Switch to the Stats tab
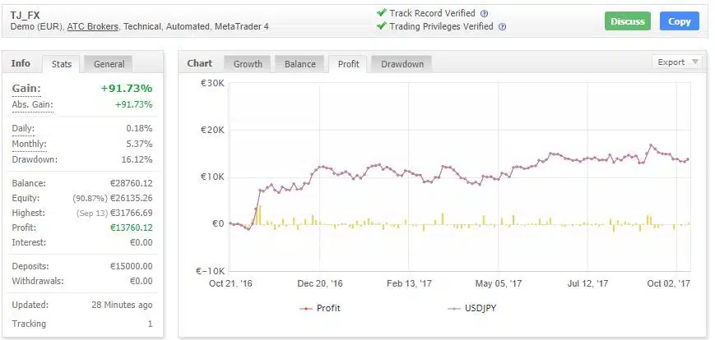This screenshot has height=340, width=715. click(62, 64)
